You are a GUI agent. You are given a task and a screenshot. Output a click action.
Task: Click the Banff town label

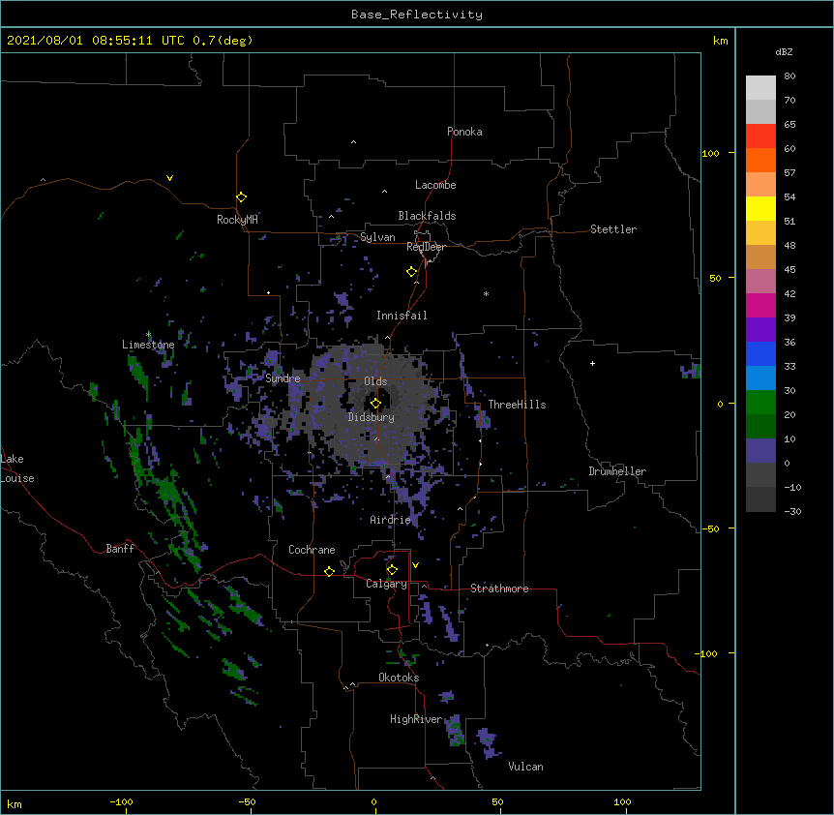pyautogui.click(x=120, y=549)
